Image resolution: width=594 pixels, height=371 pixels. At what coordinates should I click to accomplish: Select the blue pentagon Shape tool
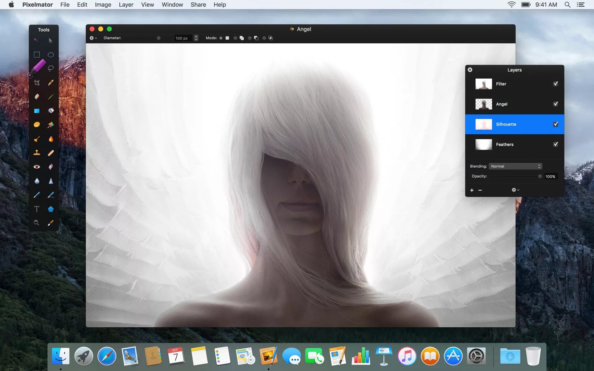tap(51, 209)
